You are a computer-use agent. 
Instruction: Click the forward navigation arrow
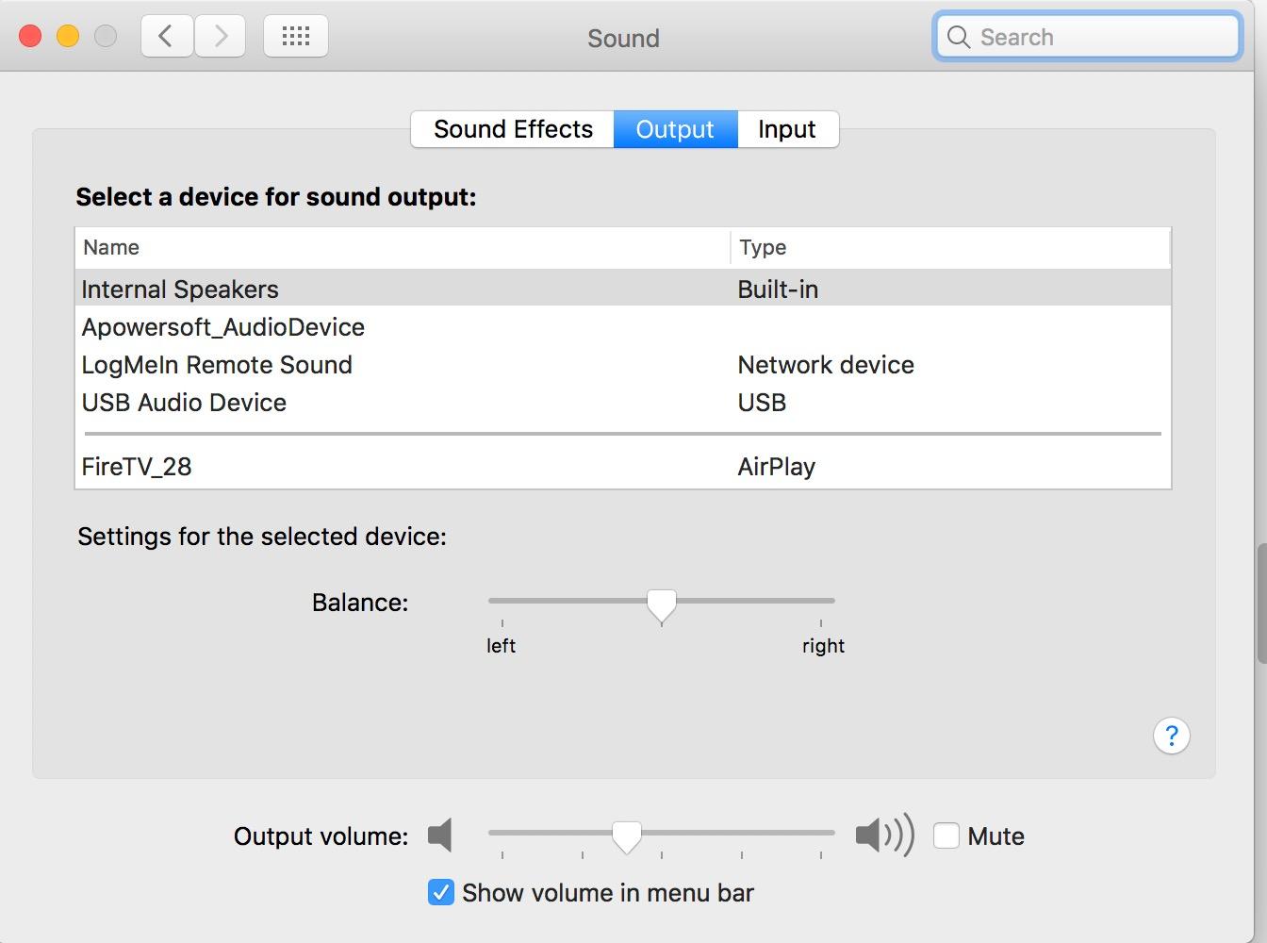click(221, 37)
